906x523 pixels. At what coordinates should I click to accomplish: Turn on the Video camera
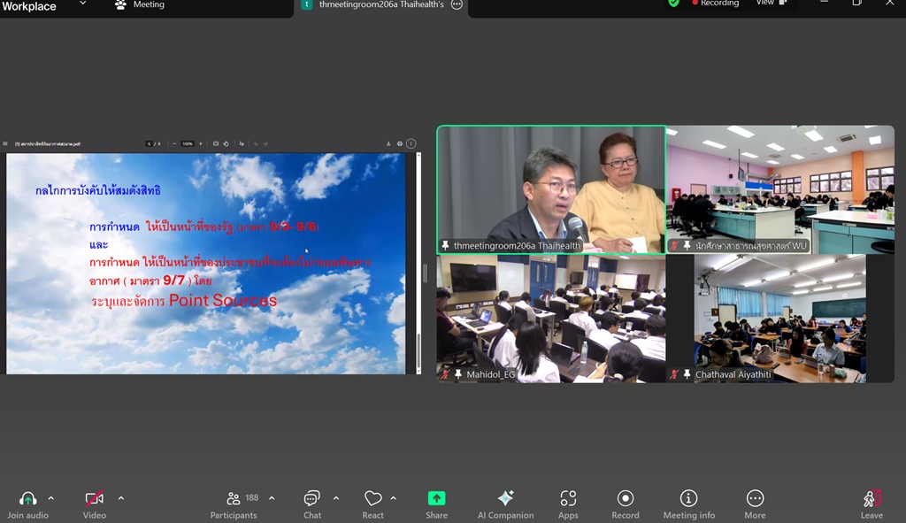94,498
